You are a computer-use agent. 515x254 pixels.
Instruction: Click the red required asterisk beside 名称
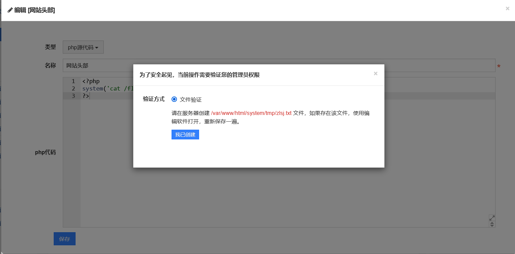coord(499,67)
